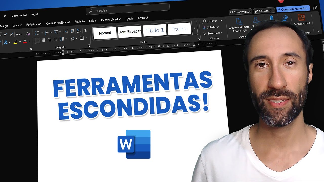324x182 pixels.
Task: Apply the red font color
Action: pyautogui.click(x=25, y=41)
